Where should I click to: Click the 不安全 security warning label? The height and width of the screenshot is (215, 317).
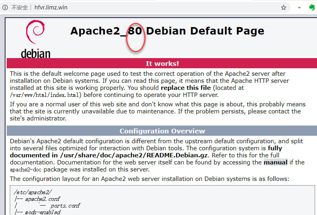[20, 7]
